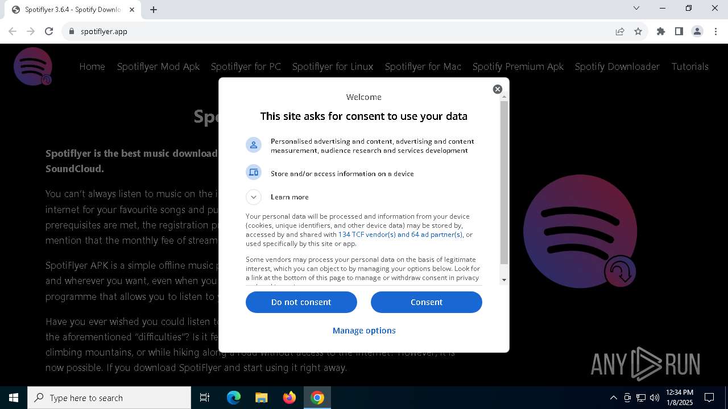This screenshot has width=728, height=409.
Task: Click the large Spotiflyer download image
Action: [580, 231]
